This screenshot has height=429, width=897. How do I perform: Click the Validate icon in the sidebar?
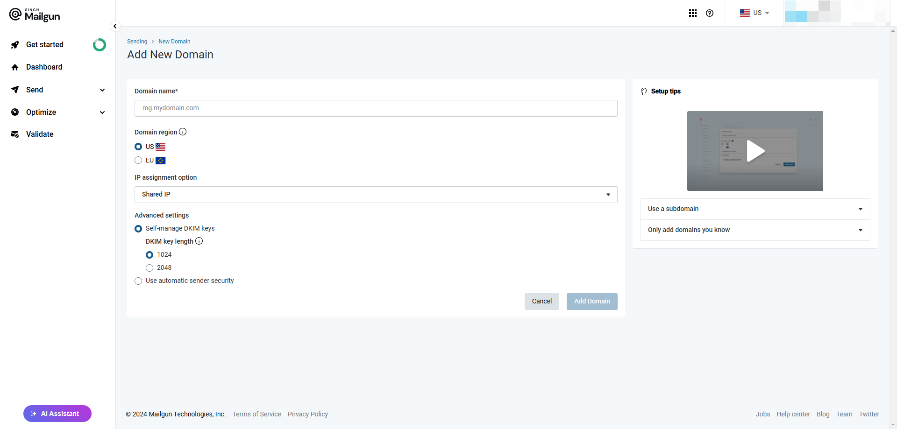[15, 134]
